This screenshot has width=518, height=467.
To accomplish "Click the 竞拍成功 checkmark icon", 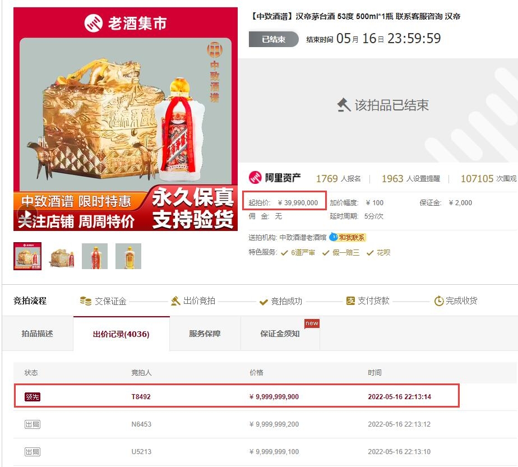I will [x=263, y=302].
